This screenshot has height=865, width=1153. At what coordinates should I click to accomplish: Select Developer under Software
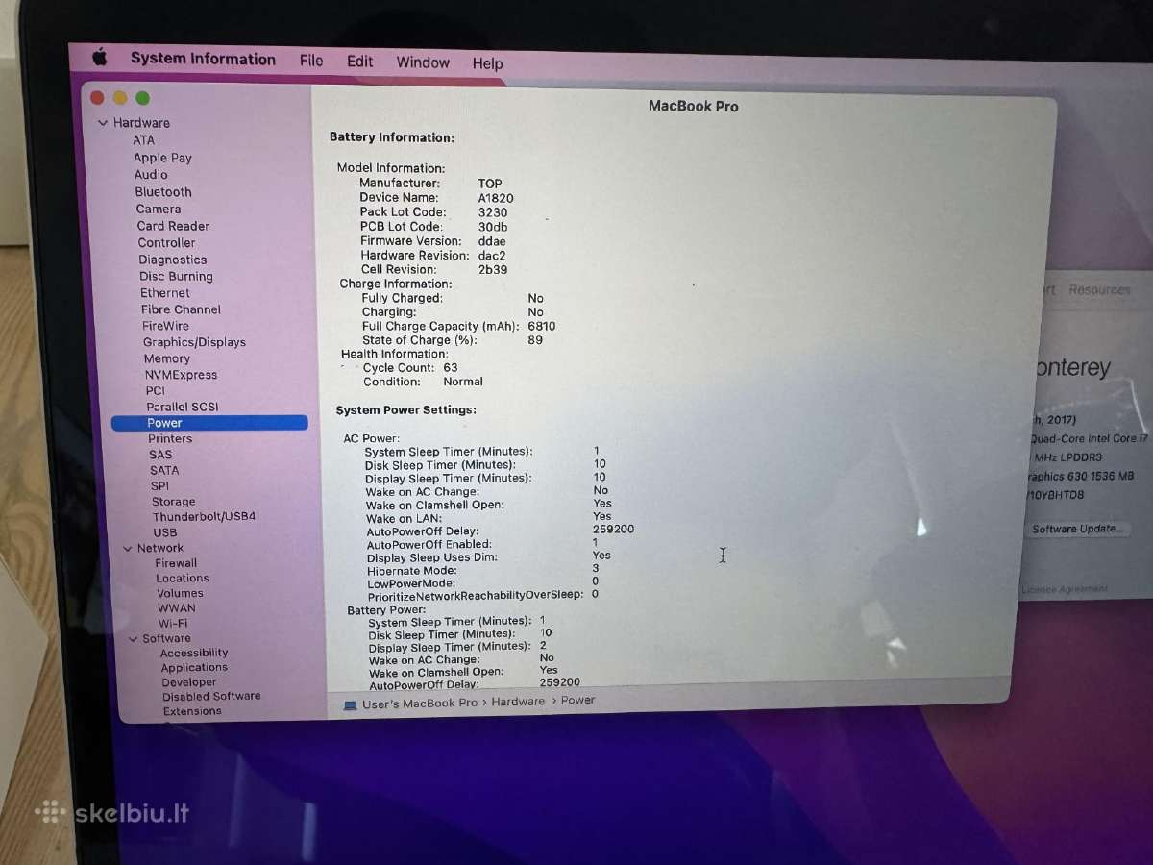[x=189, y=682]
